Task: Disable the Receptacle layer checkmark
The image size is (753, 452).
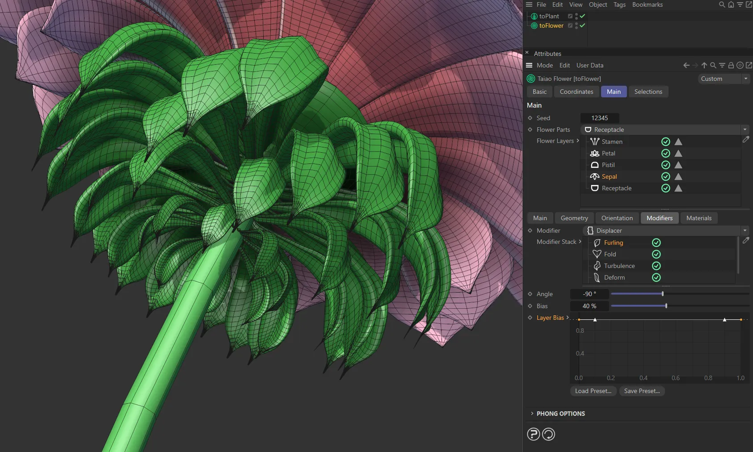Action: point(665,188)
